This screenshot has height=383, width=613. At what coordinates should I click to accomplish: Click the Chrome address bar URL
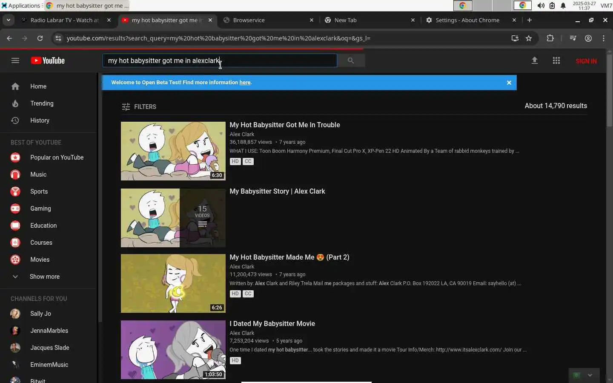pos(218,38)
